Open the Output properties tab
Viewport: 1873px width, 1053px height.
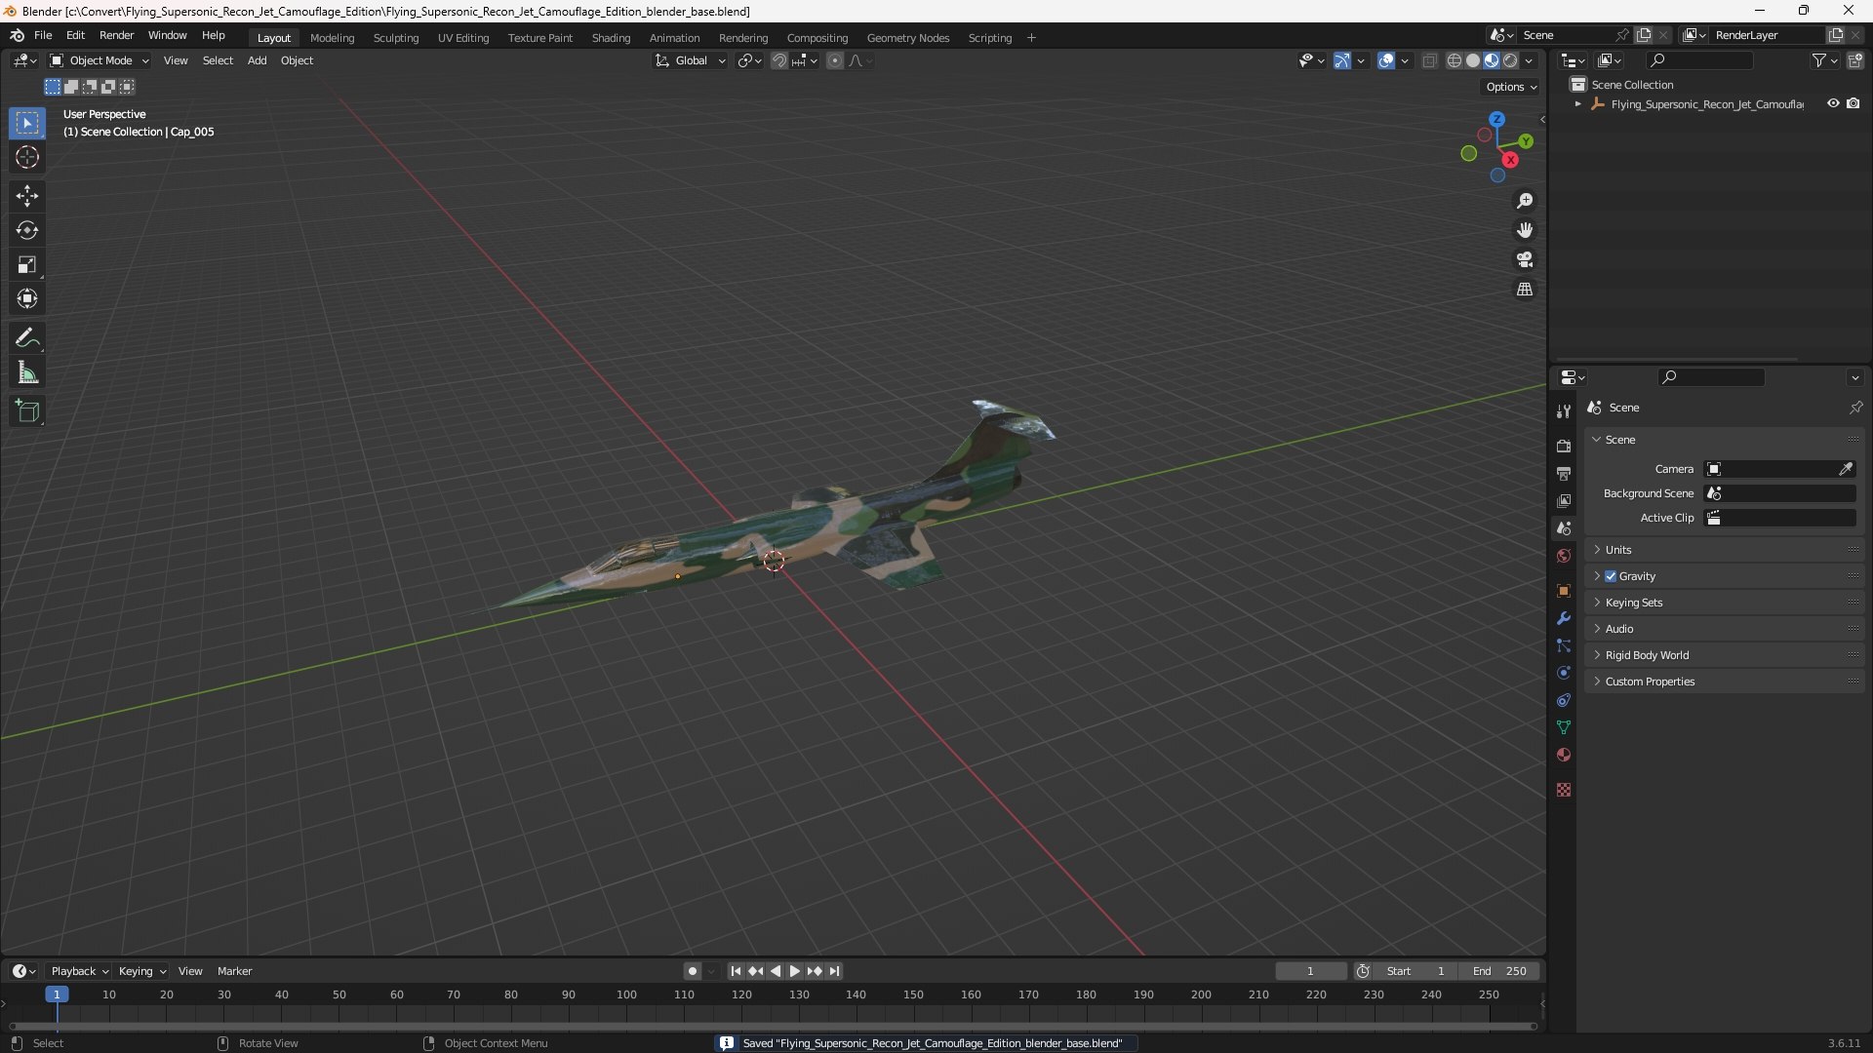1564,473
